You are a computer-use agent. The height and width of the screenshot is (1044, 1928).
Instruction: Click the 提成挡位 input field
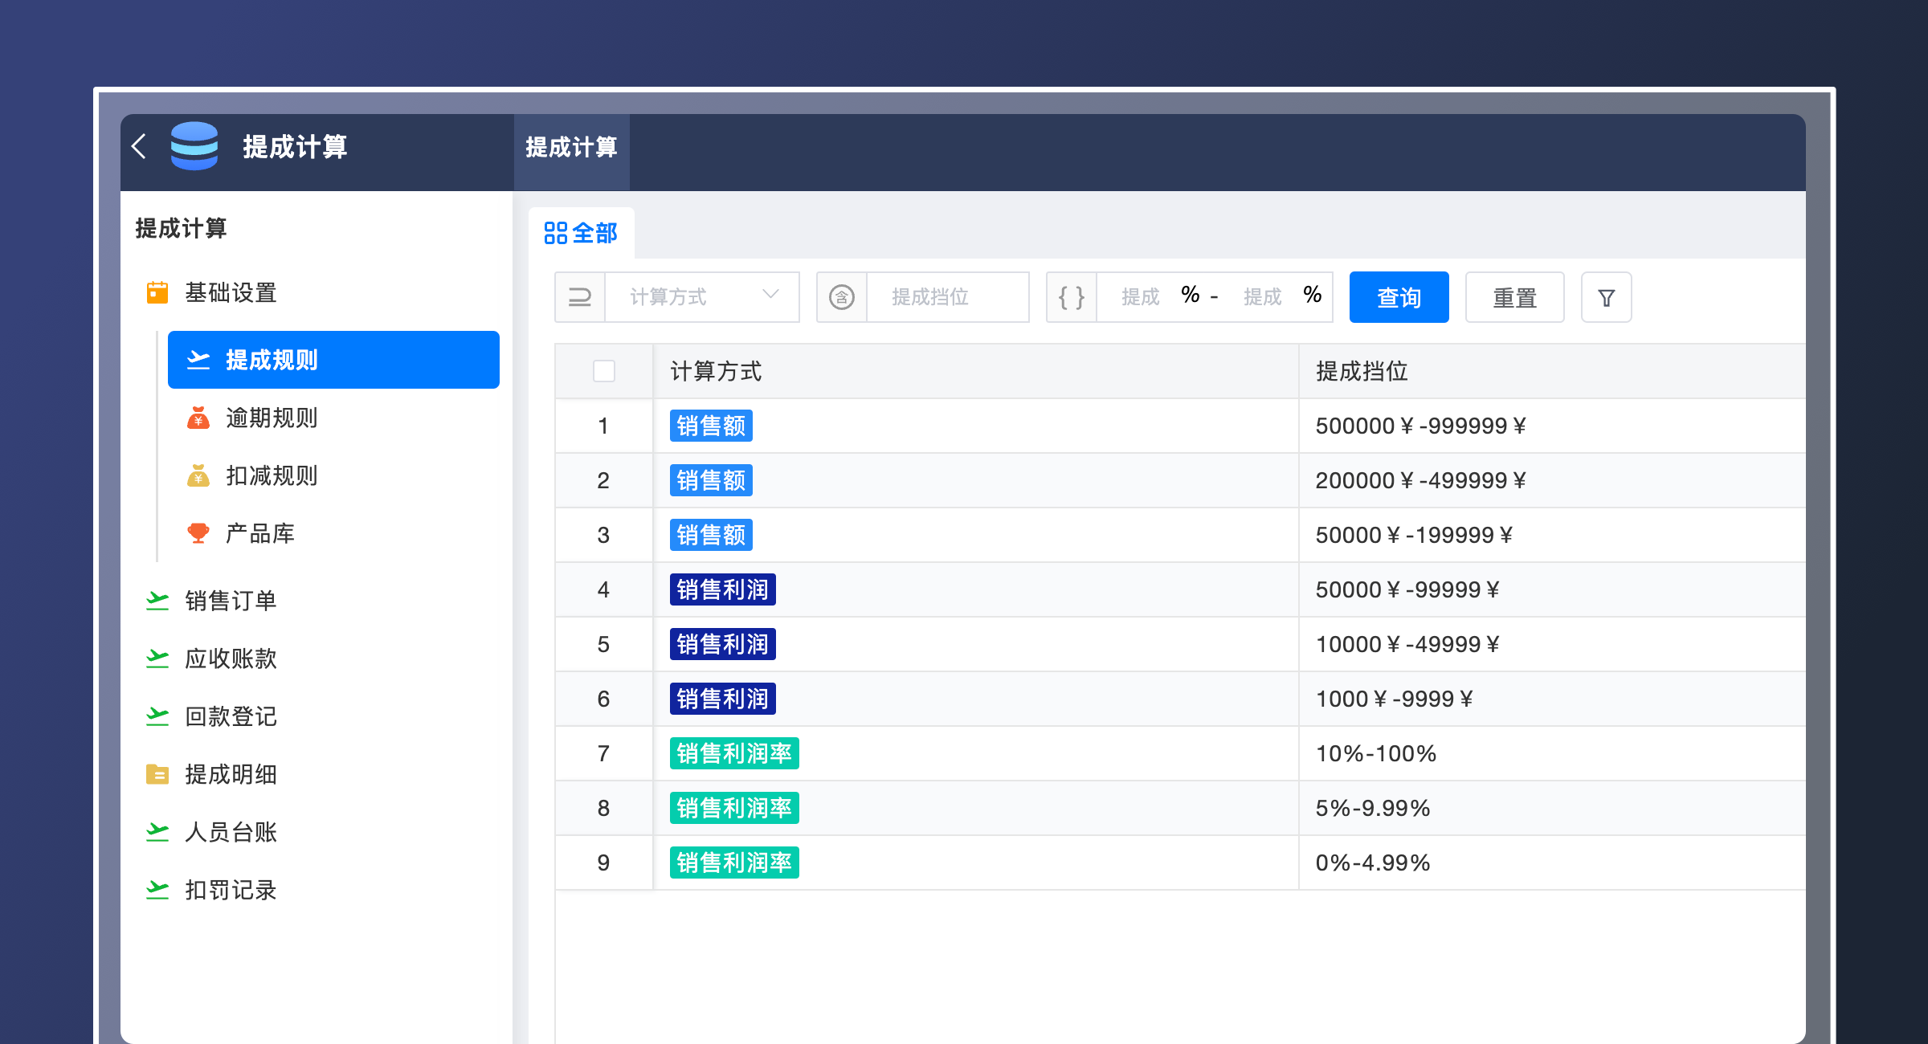coord(946,297)
